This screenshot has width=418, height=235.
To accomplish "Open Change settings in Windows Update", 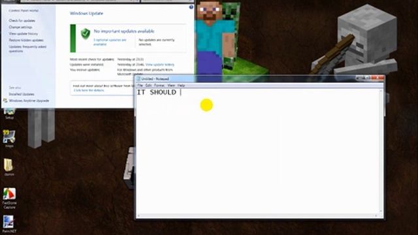I will pos(20,27).
